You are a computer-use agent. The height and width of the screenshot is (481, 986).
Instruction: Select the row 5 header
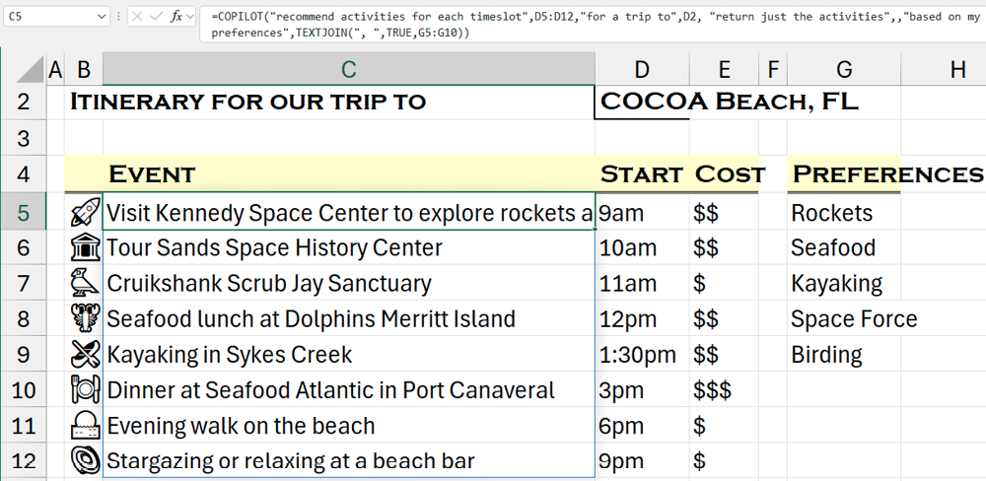[24, 213]
